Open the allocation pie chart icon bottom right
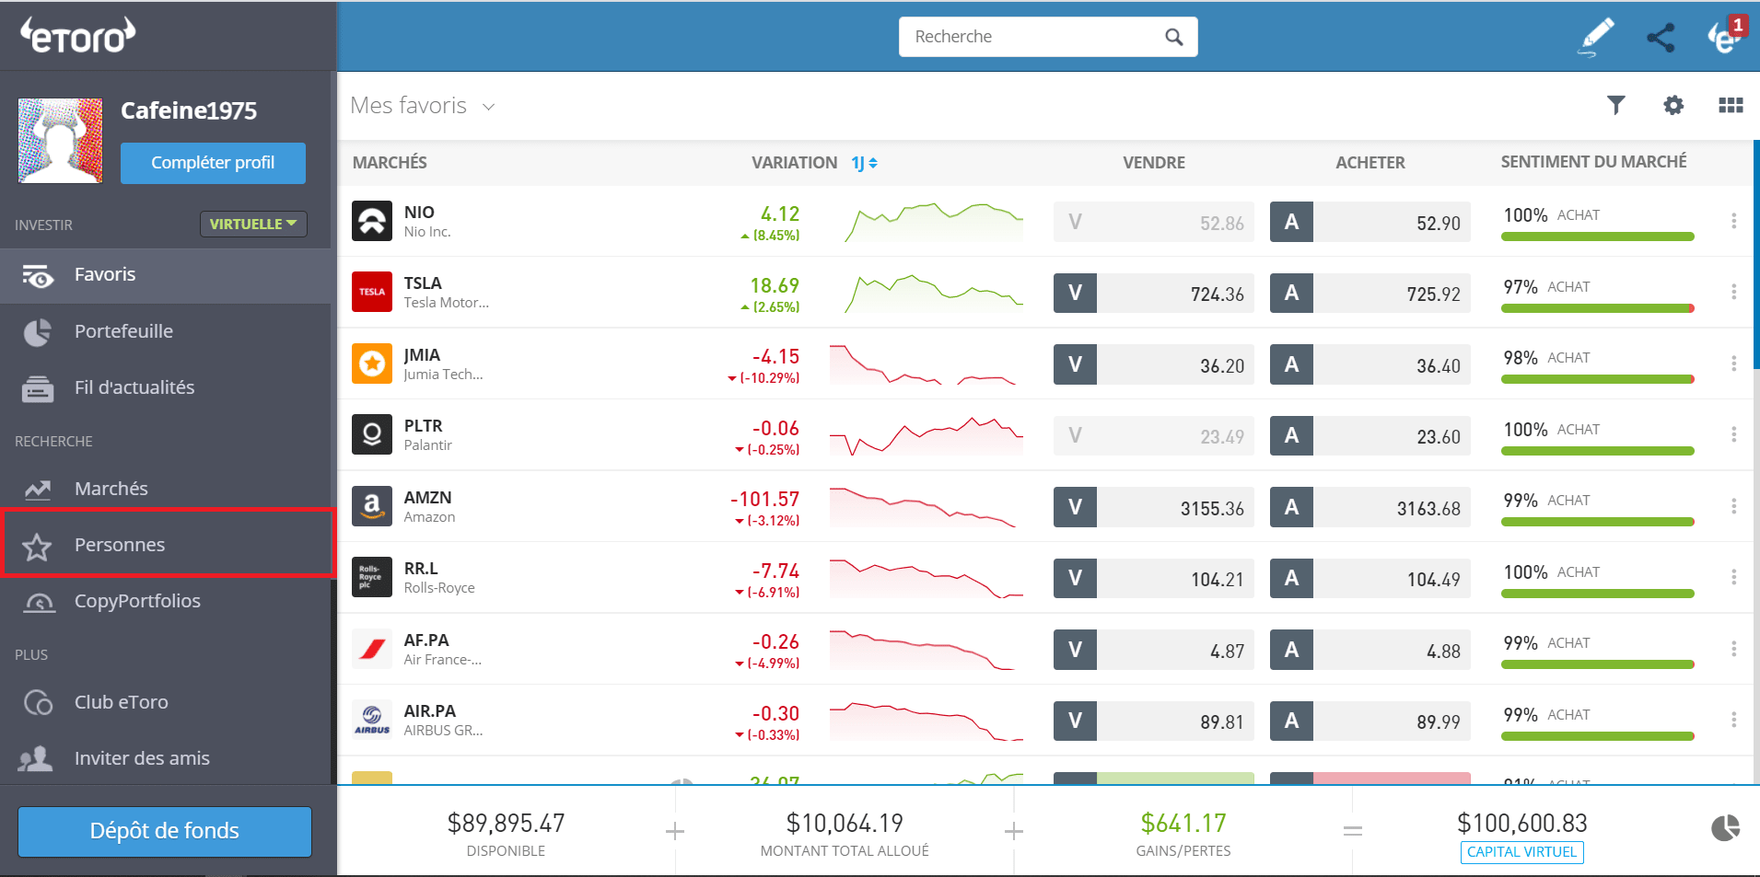The height and width of the screenshot is (877, 1760). 1724,828
